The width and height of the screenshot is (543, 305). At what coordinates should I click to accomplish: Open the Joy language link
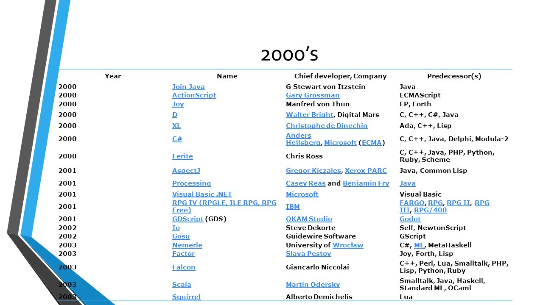click(x=178, y=104)
